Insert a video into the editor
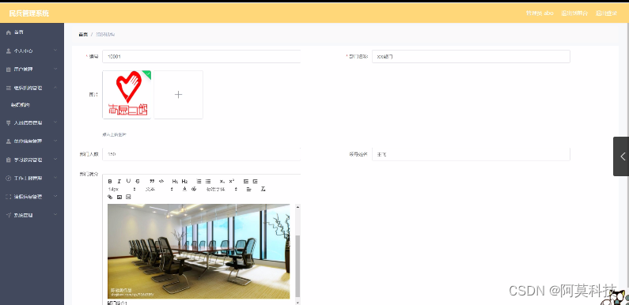Viewport: 629px width, 305px height. (x=128, y=197)
